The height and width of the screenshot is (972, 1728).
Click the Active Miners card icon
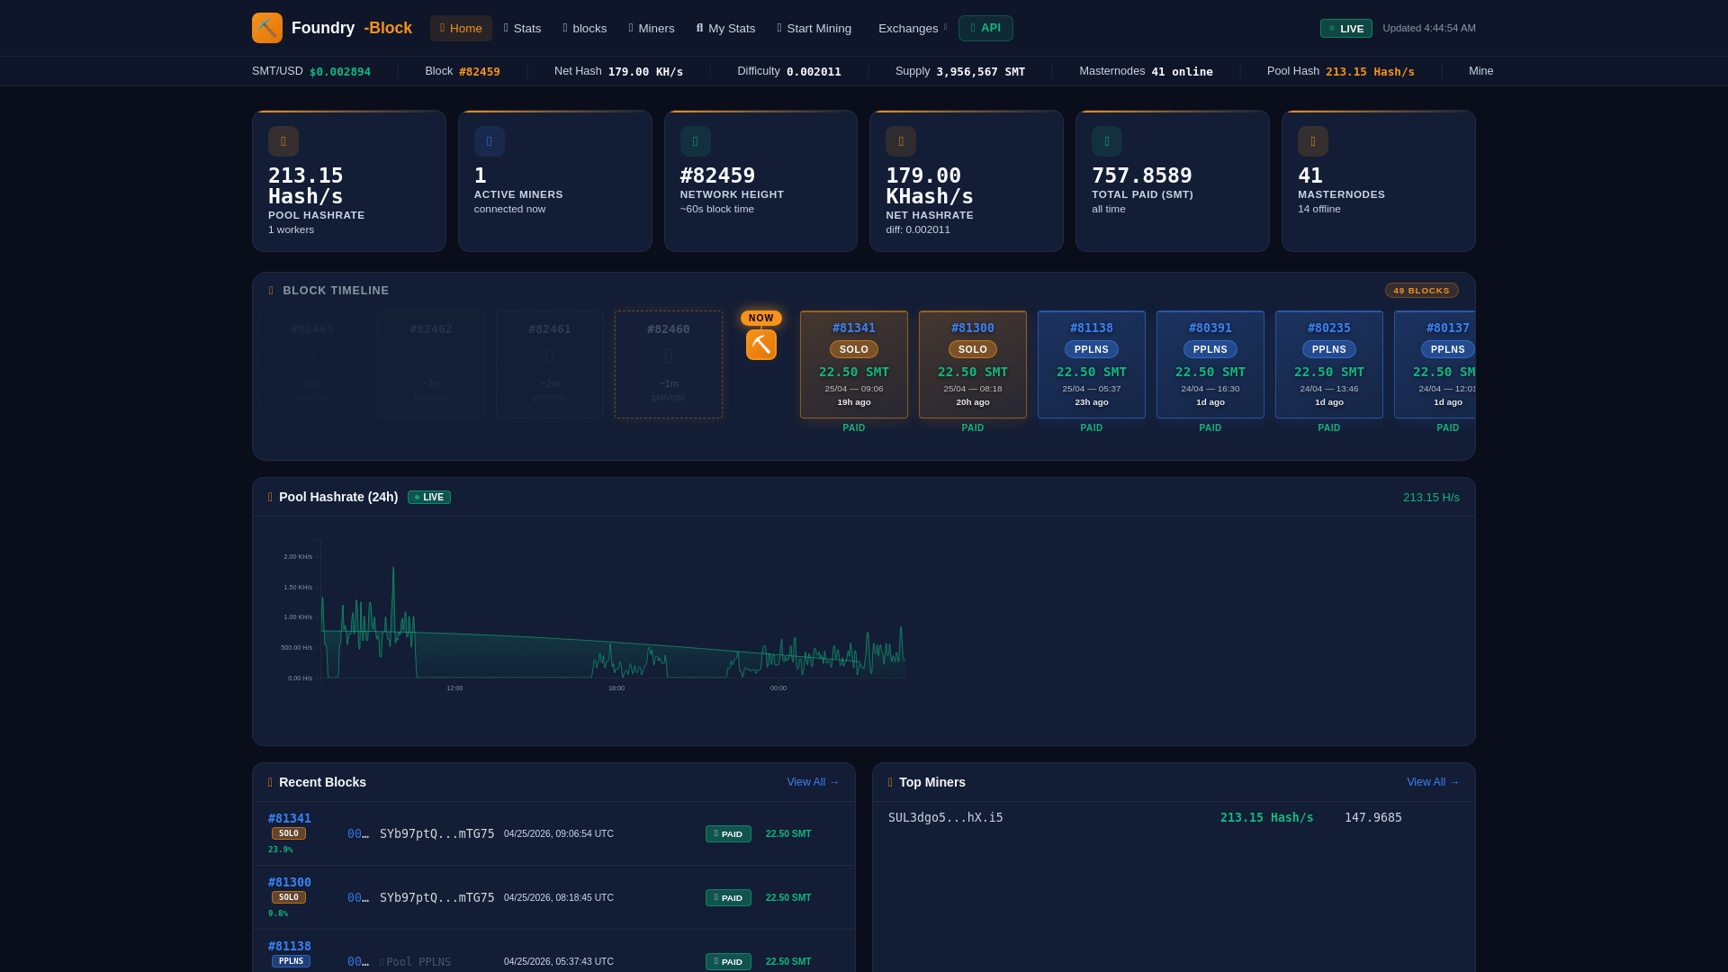(x=490, y=141)
